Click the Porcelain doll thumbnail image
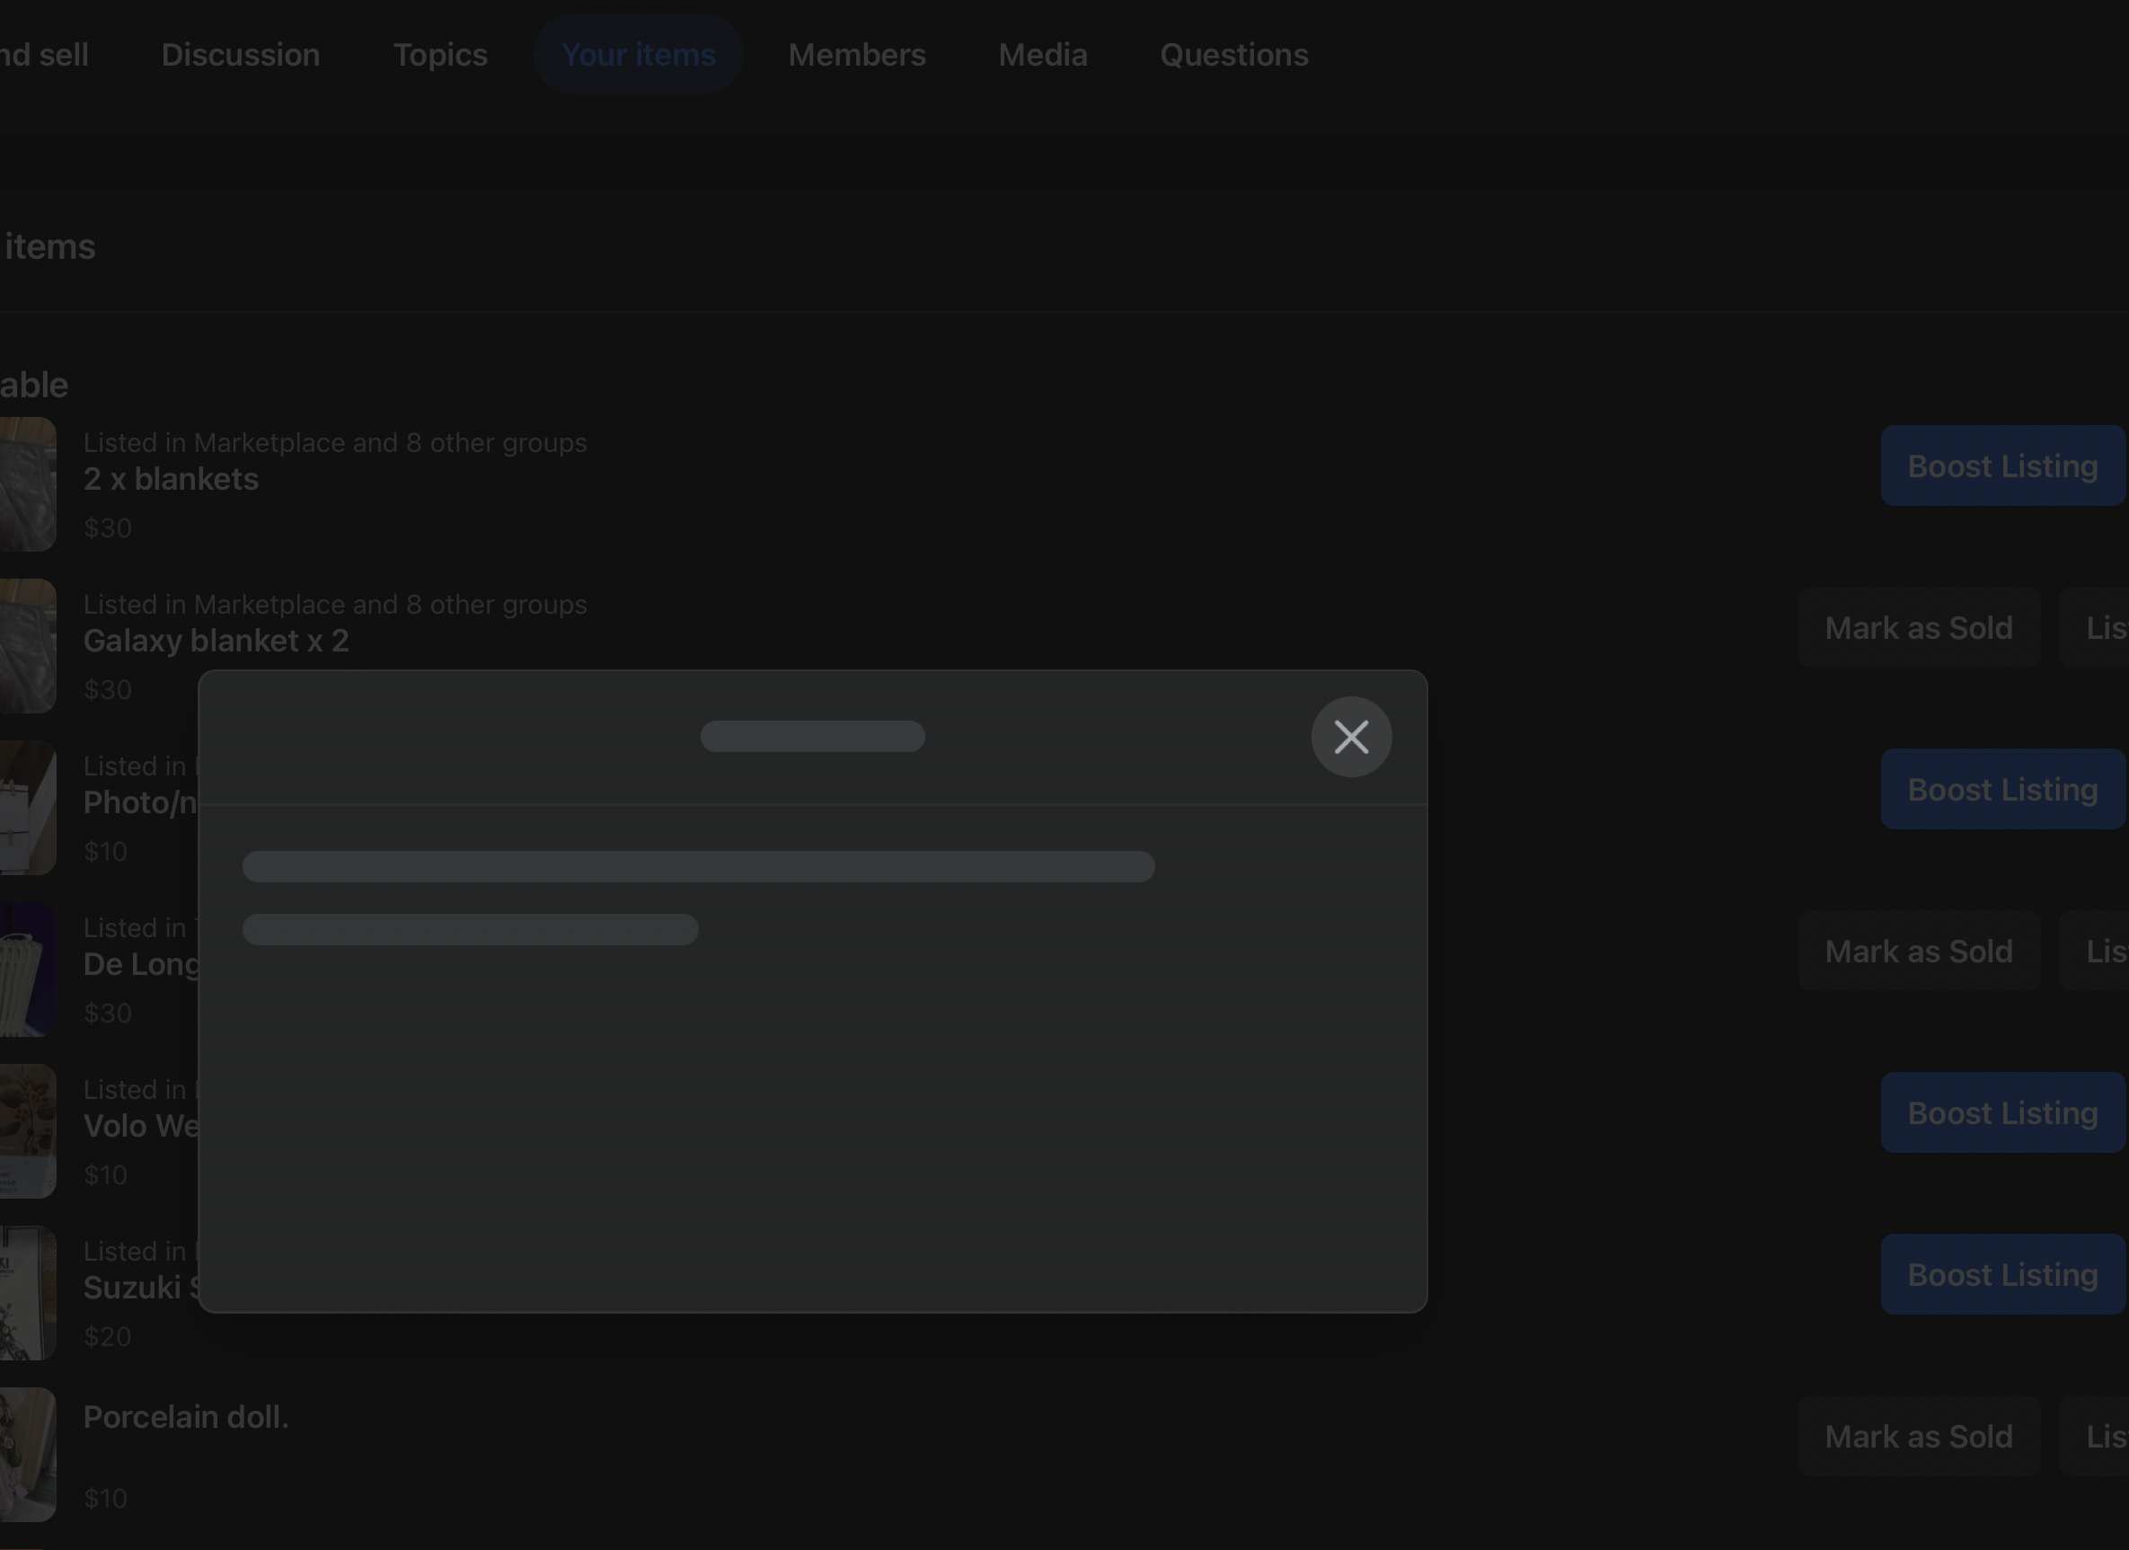Image resolution: width=2129 pixels, height=1550 pixels. coord(26,1454)
